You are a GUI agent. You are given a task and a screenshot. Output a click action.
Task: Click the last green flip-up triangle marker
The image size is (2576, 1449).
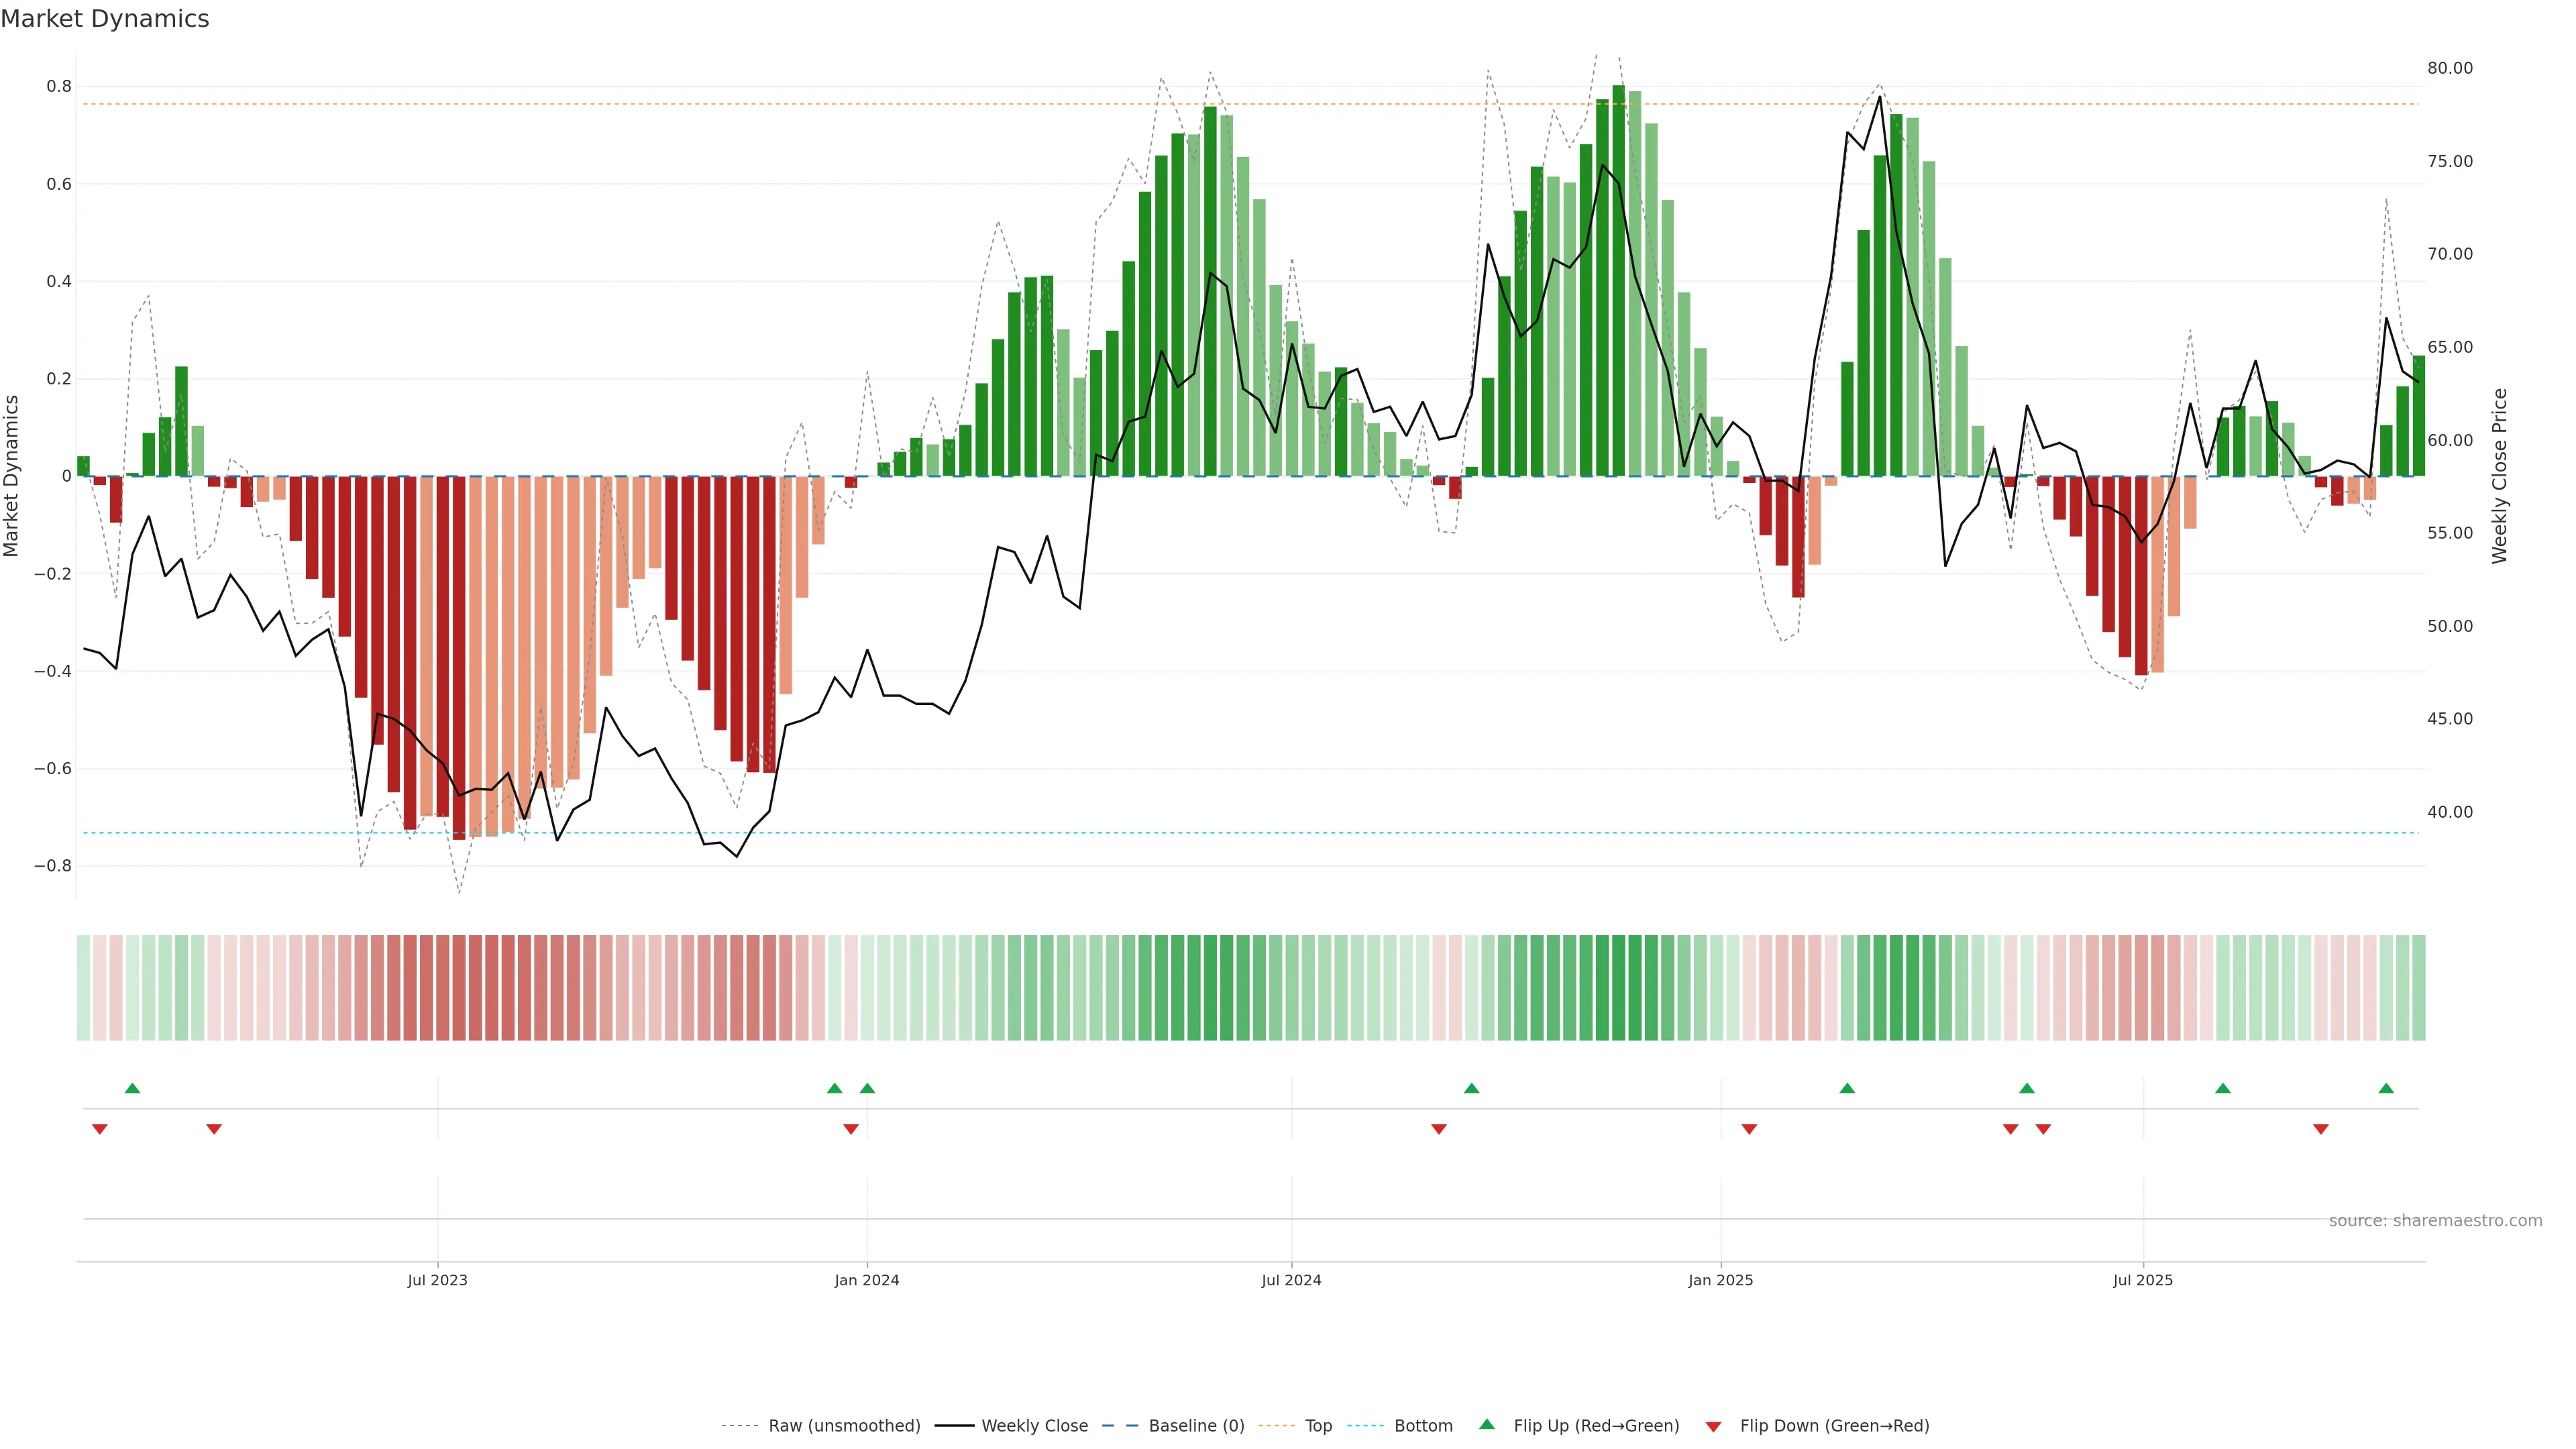pos(2386,1088)
